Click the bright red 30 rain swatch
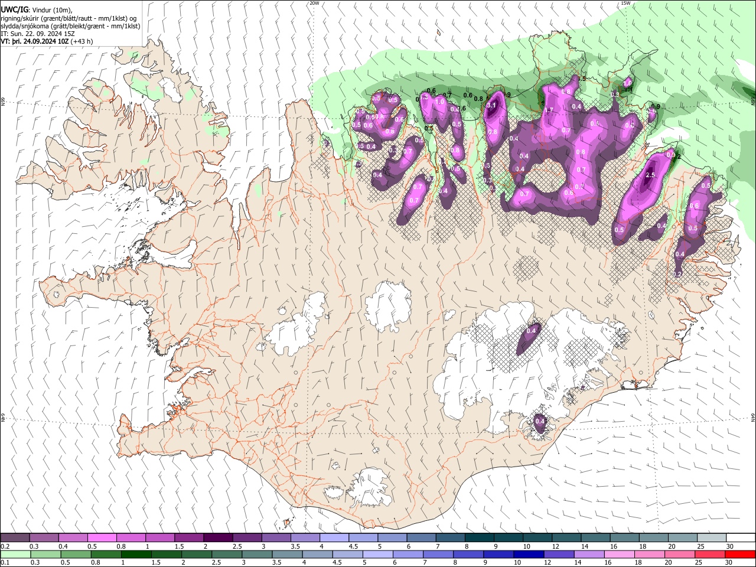Image resolution: width=756 pixels, height=567 pixels. tap(741, 554)
